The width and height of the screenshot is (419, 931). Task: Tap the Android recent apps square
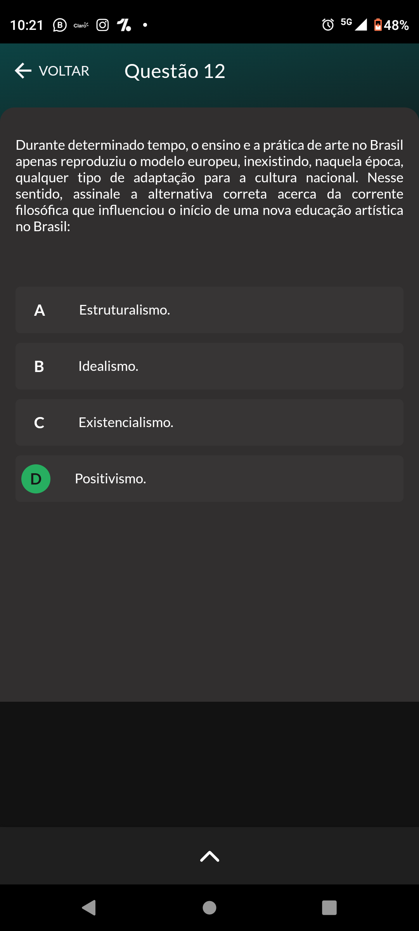pyautogui.click(x=329, y=908)
